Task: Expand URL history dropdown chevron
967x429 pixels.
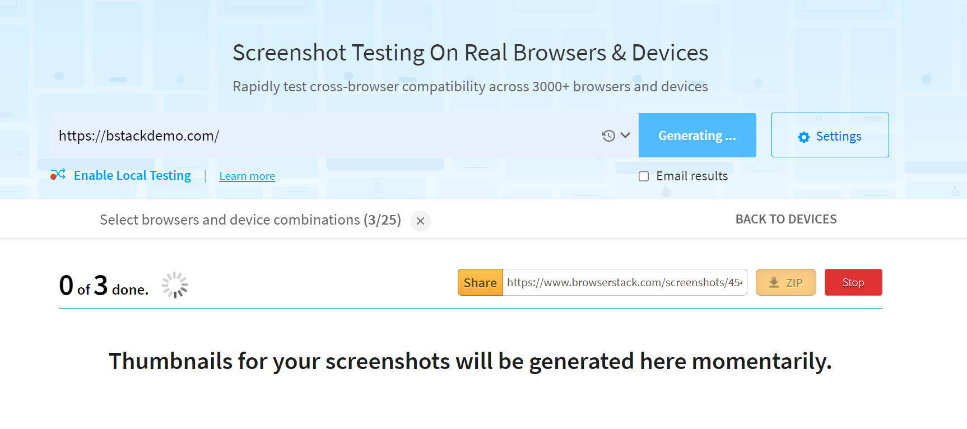Action: point(625,135)
